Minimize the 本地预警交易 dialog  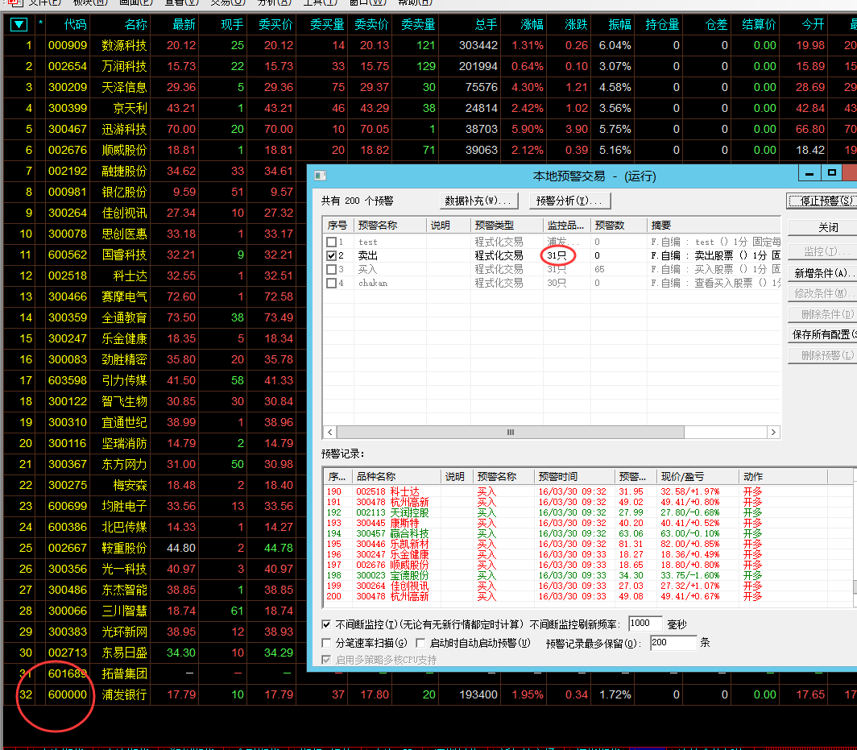coord(809,173)
